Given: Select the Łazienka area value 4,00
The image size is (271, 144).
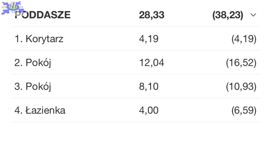Looking at the screenshot, I should [149, 110].
